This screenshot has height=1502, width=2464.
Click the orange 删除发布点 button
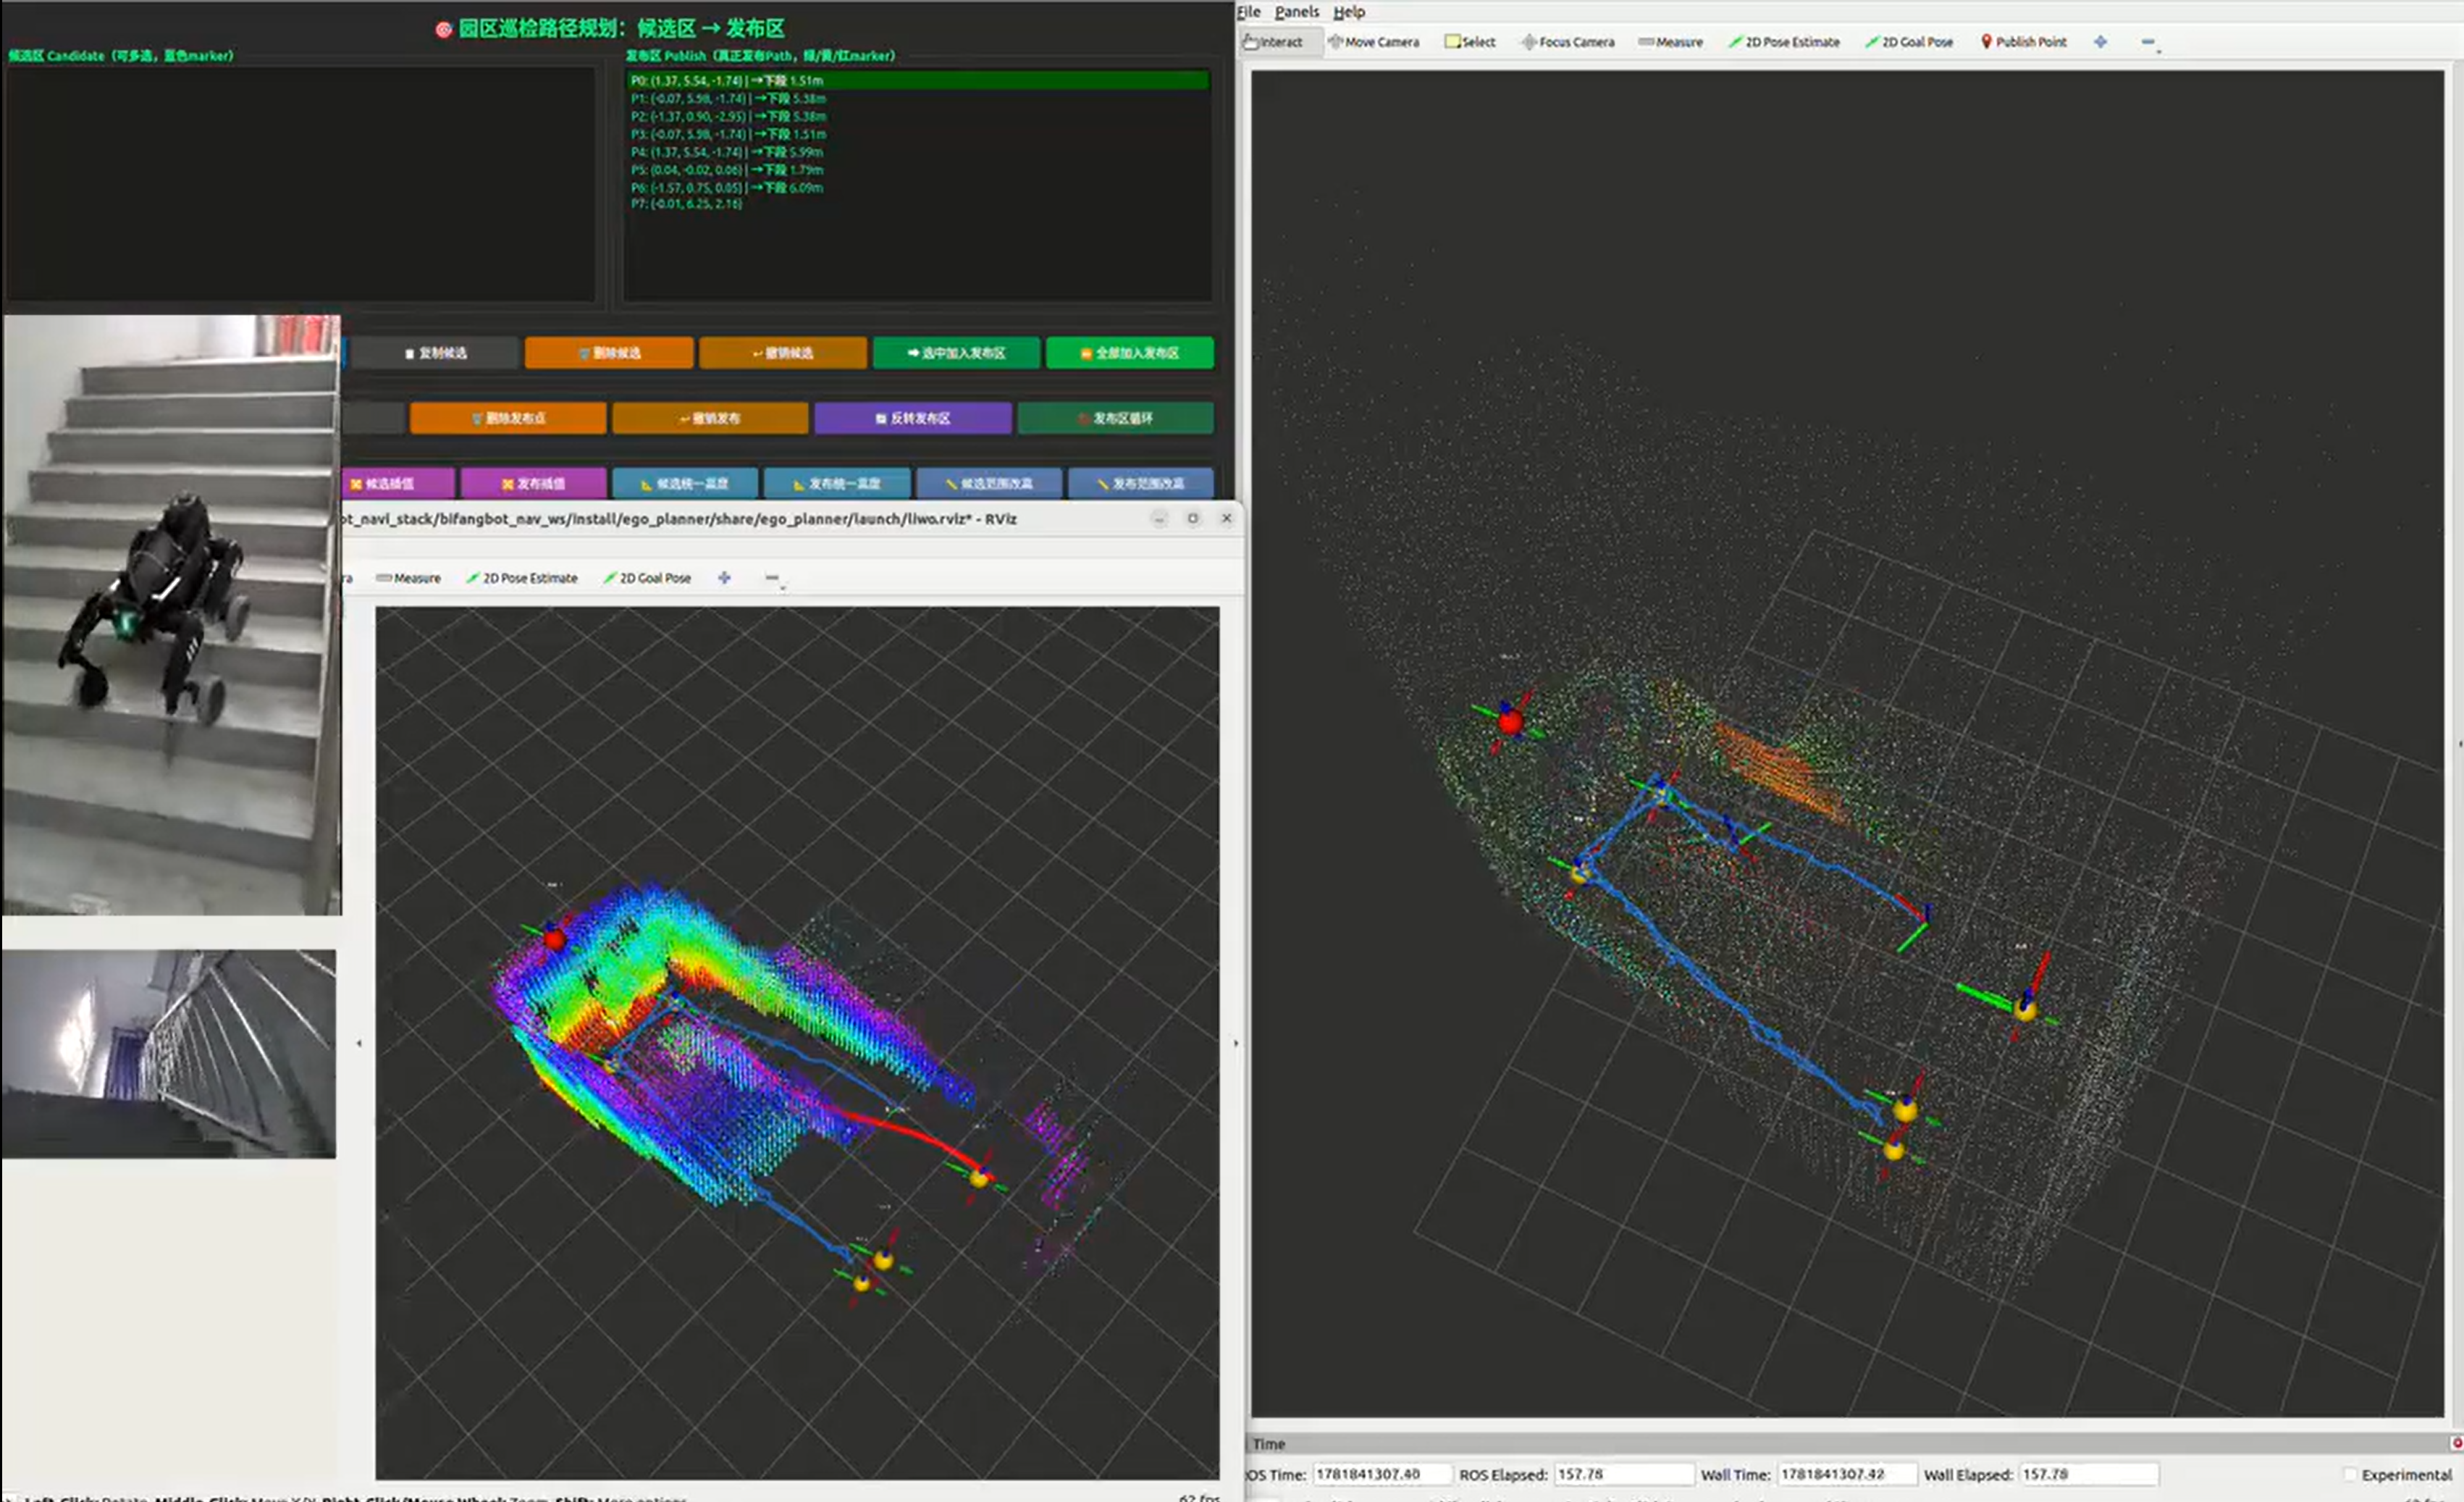pos(508,418)
